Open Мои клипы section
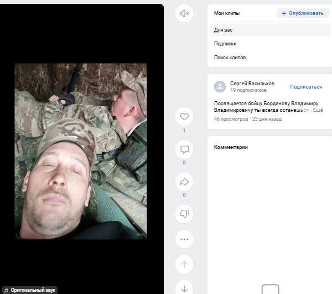The height and width of the screenshot is (294, 332). pyautogui.click(x=227, y=13)
